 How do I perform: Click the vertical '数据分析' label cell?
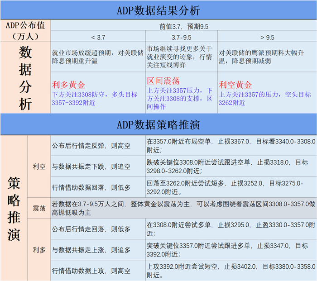tap(25, 77)
